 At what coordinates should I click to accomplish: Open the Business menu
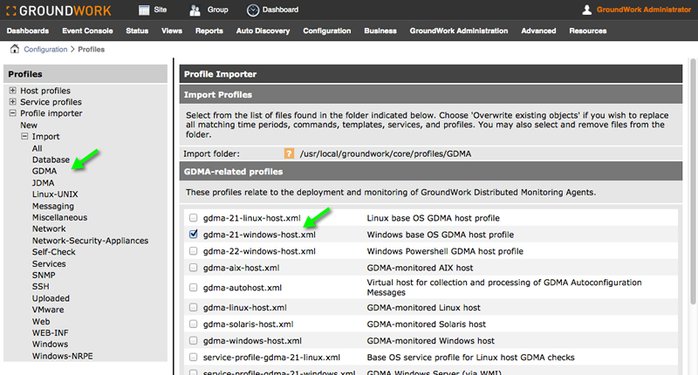pyautogui.click(x=380, y=31)
